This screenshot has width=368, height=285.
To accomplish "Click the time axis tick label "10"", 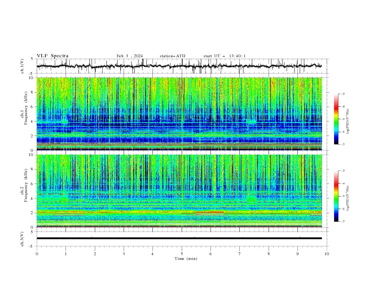I will 327,254.
